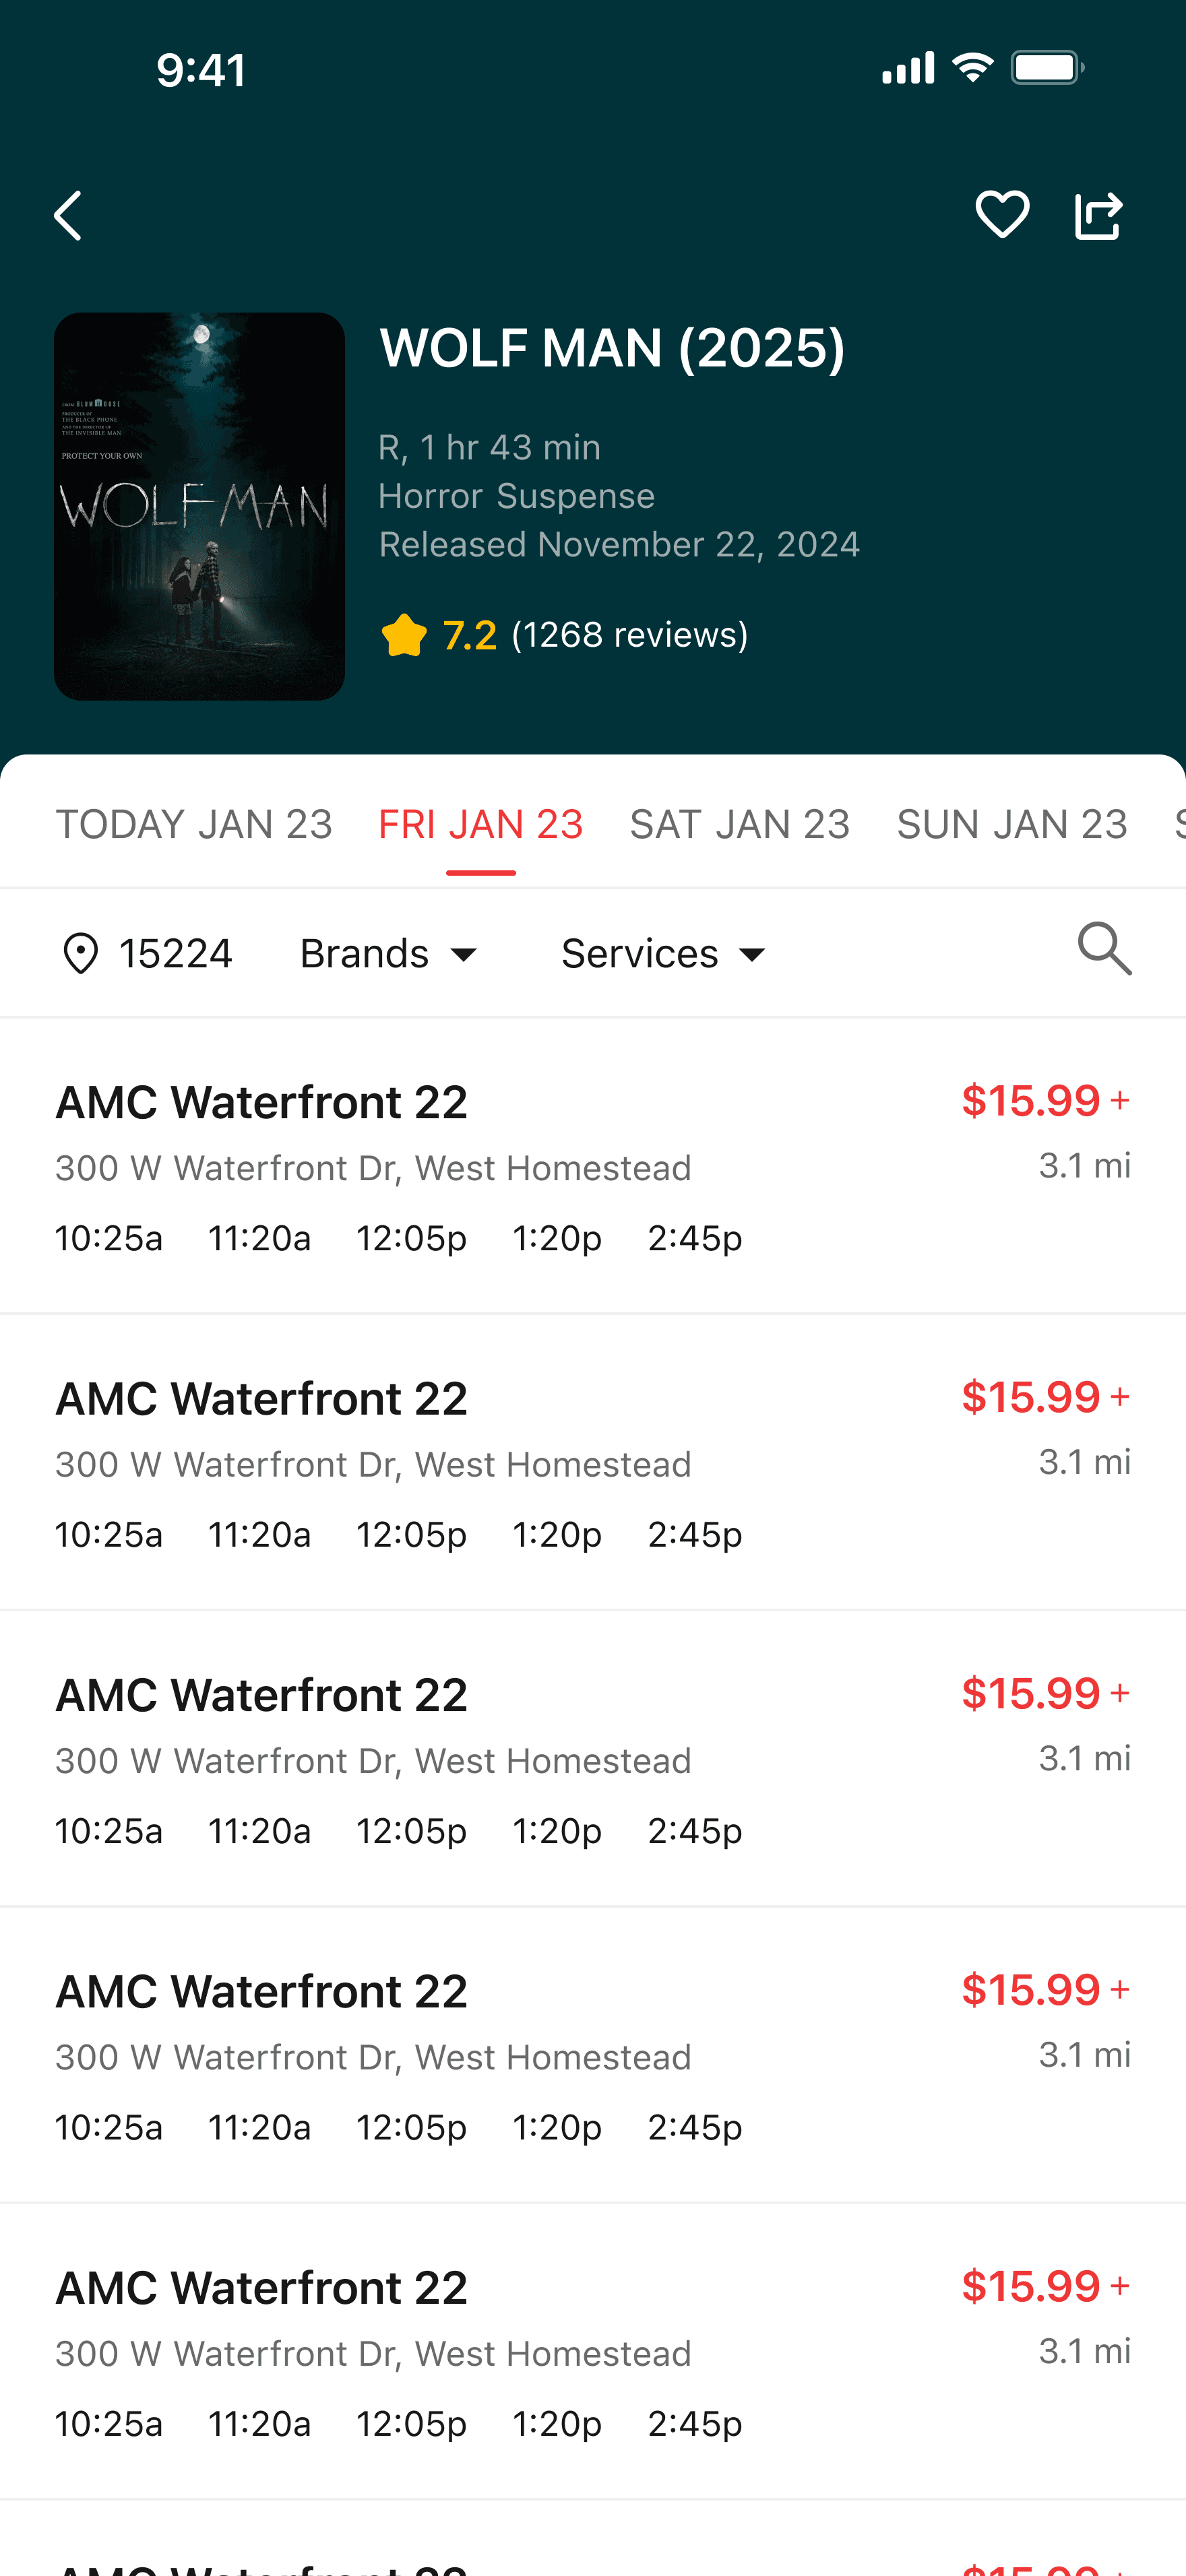Image resolution: width=1186 pixels, height=2576 pixels.
Task: Favorite the movie with heart icon
Action: point(1002,215)
